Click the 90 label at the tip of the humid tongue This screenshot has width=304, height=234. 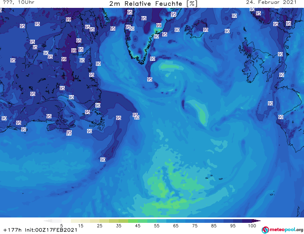tap(103, 160)
